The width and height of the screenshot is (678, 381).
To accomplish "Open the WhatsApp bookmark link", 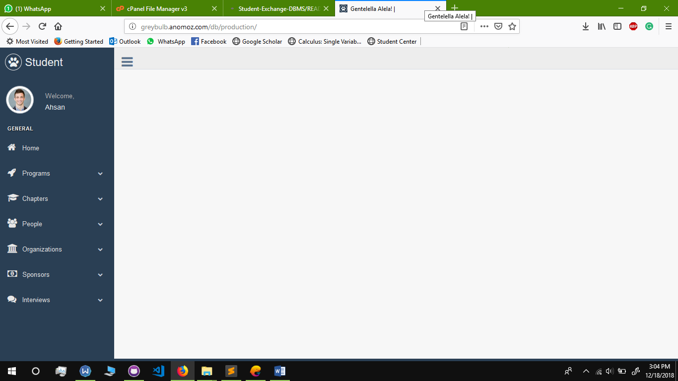I will point(166,42).
